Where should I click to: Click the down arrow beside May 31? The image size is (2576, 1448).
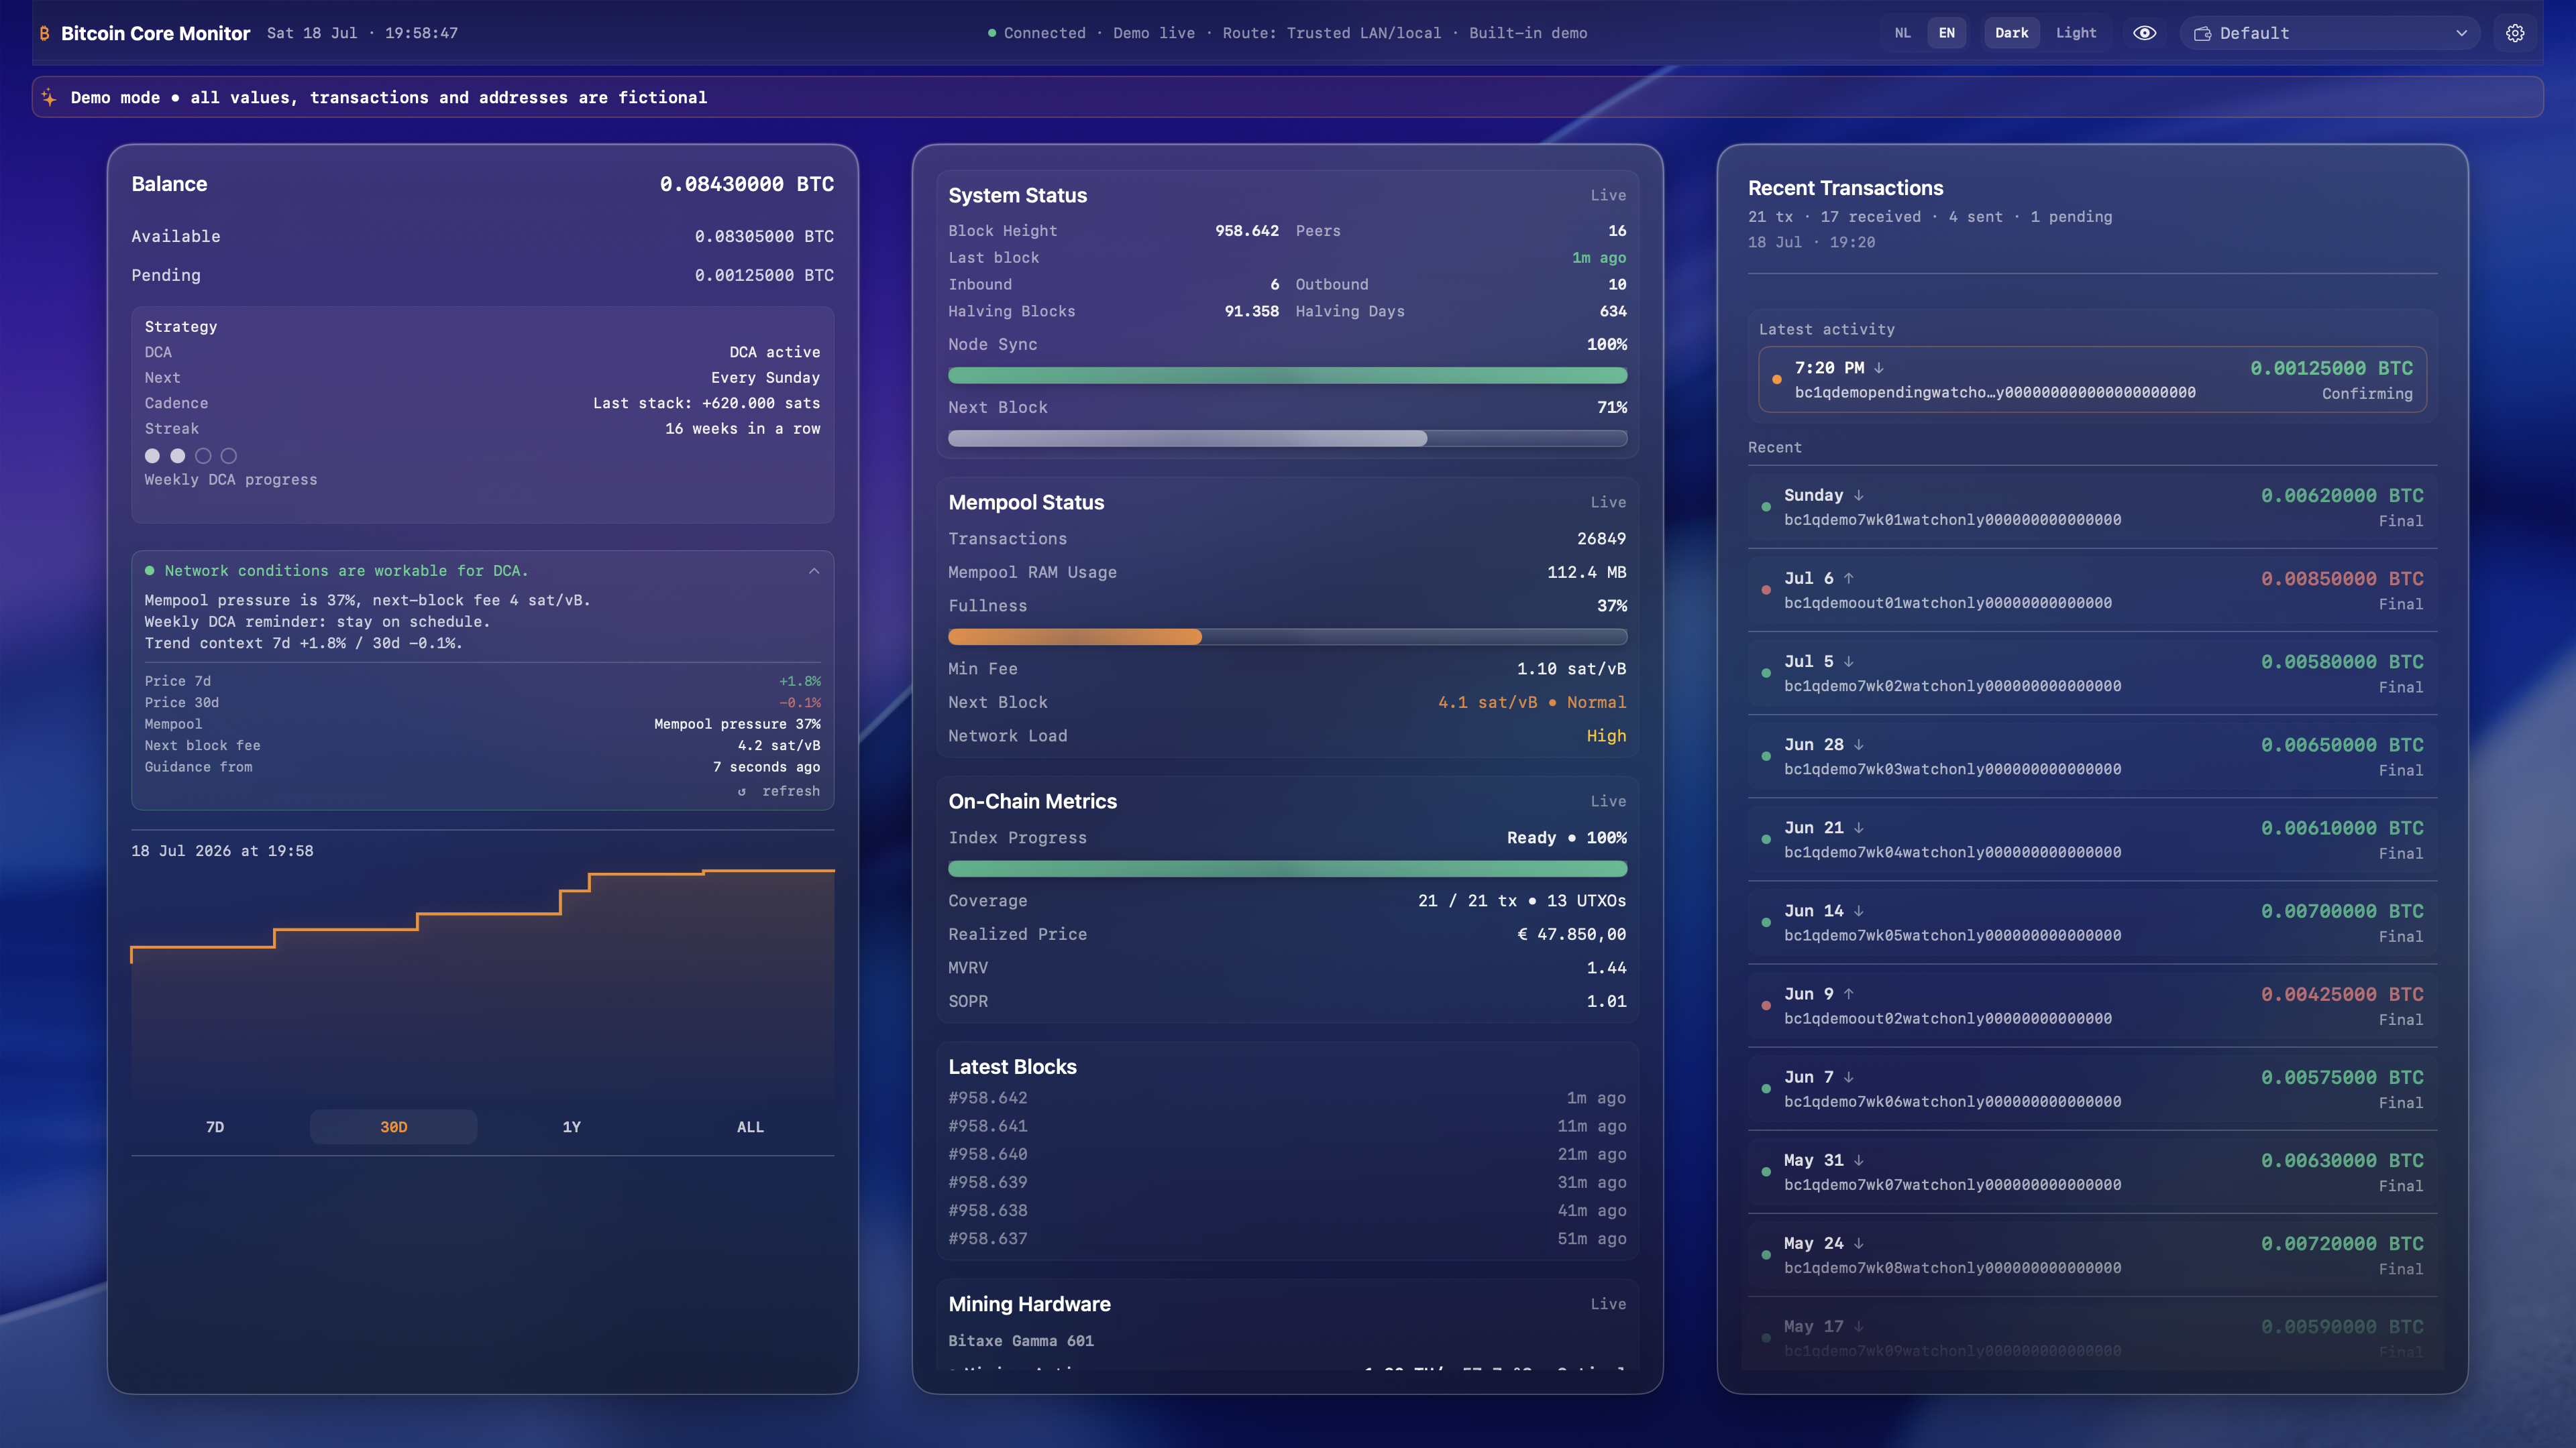[1859, 1160]
